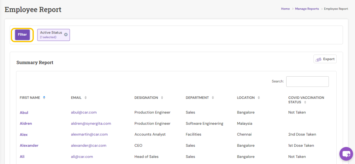The width and height of the screenshot is (355, 164).
Task: Open employee Abul's profile
Action: click(x=24, y=112)
